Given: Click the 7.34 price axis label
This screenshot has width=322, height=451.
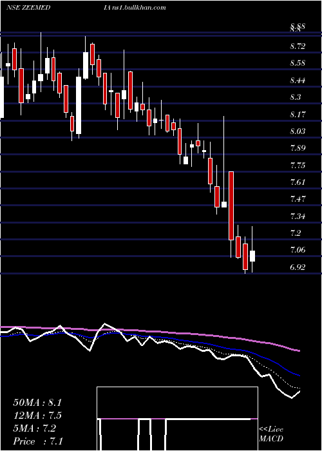Looking at the screenshot, I should pyautogui.click(x=298, y=216).
